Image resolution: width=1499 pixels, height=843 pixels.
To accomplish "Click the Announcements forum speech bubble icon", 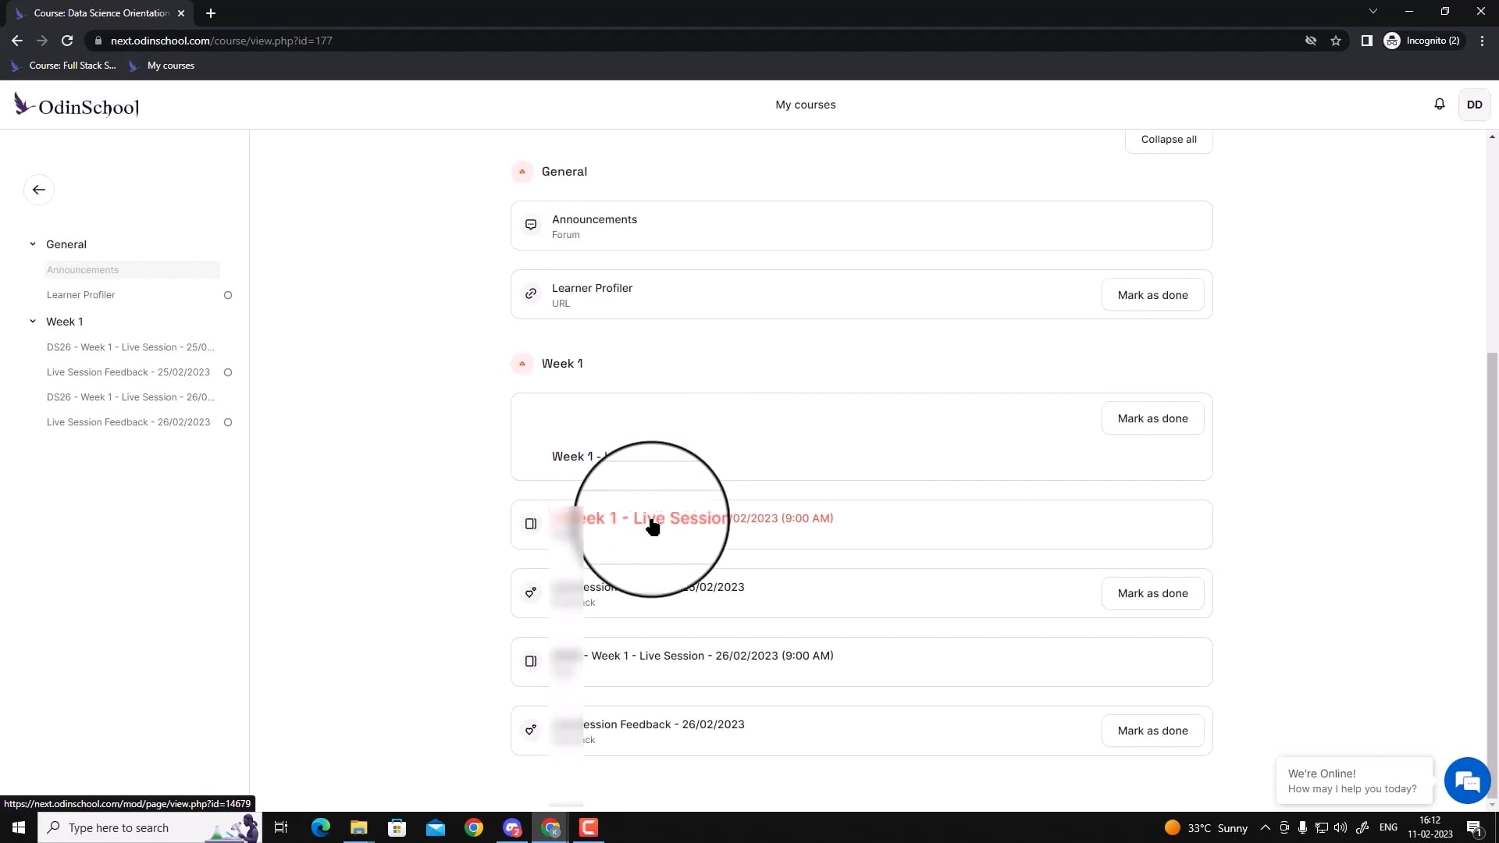I will [x=531, y=225].
